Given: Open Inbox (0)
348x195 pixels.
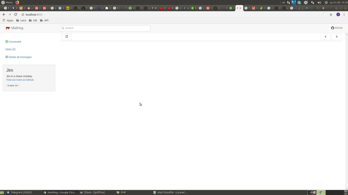Looking at the screenshot, I should tap(10, 49).
